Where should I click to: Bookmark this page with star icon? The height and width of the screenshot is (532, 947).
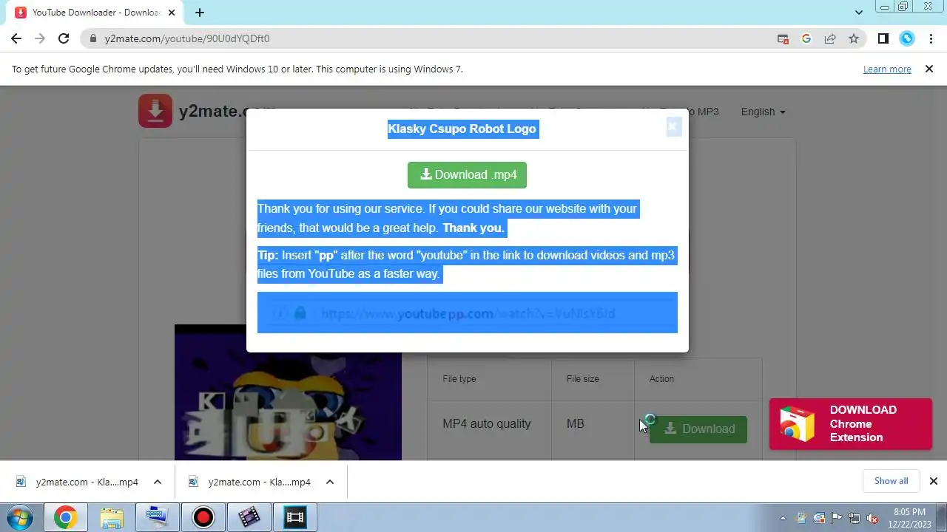pos(854,38)
